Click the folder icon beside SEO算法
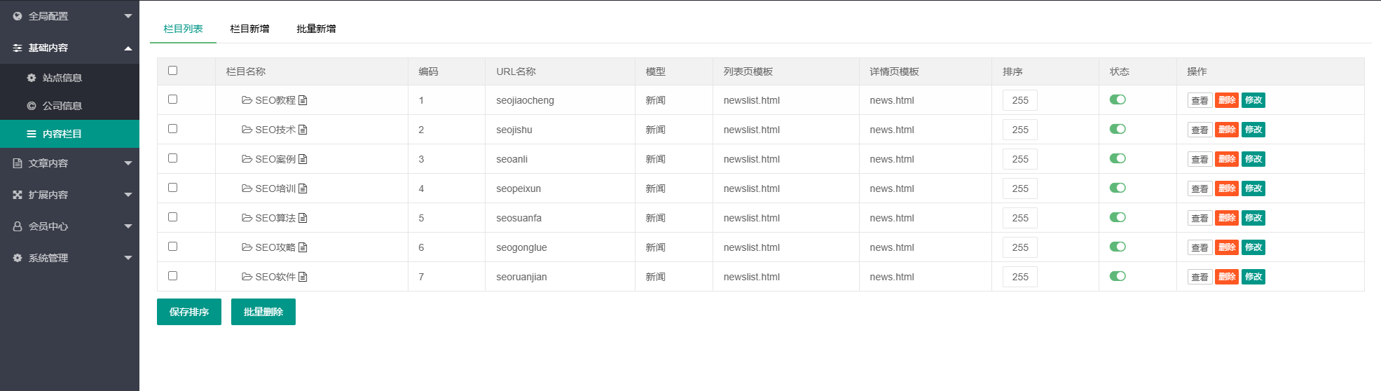 [x=247, y=218]
